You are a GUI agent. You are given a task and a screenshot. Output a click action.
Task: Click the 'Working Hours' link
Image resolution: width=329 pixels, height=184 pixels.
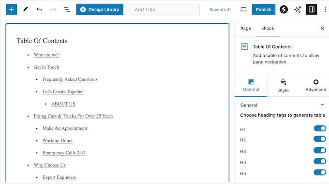click(x=57, y=140)
